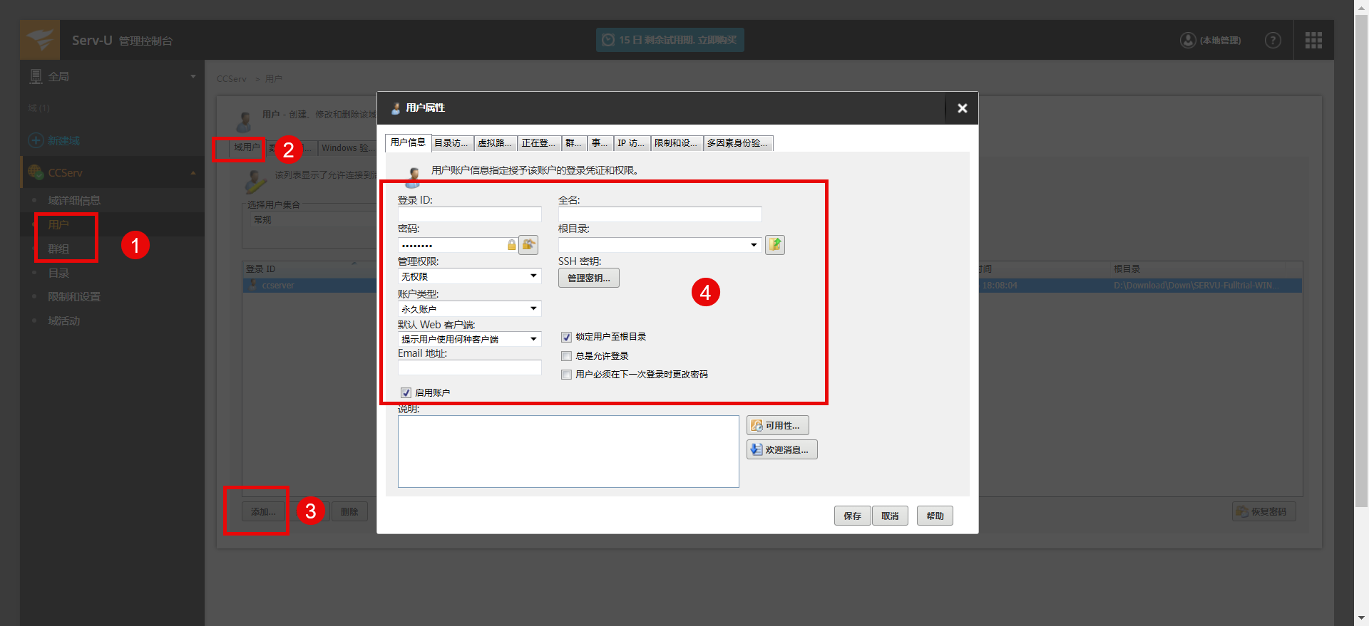Select the 域用户 tab in background page
This screenshot has width=1369, height=626.
pos(247,147)
